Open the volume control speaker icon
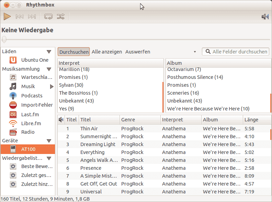Viewport: 272px width, 202px height. click(x=265, y=16)
